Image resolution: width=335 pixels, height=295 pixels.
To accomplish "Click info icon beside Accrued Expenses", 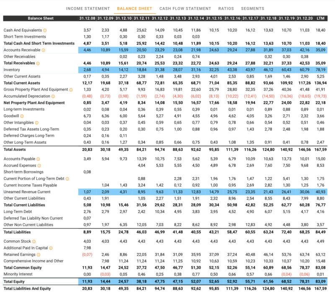I will click(39, 166).
